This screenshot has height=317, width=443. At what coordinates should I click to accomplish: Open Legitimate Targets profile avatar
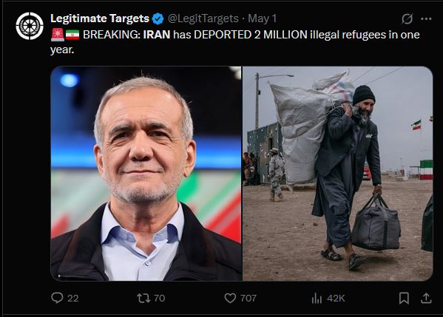coord(30,26)
